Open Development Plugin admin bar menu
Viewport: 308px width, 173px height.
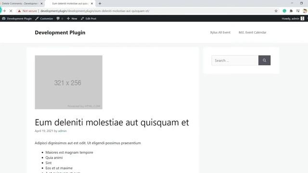[x=17, y=18]
